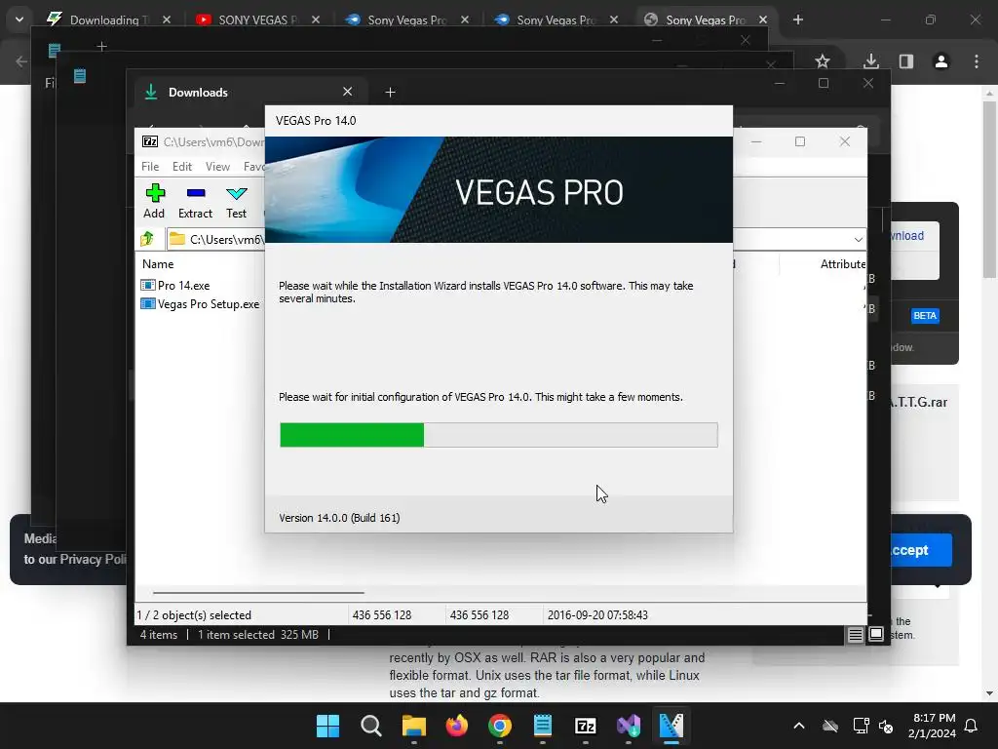Open the File menu in 7-Zip
This screenshot has height=749, width=998.
coord(150,166)
